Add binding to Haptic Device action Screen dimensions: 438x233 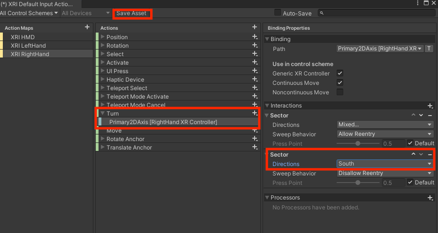tap(255, 79)
